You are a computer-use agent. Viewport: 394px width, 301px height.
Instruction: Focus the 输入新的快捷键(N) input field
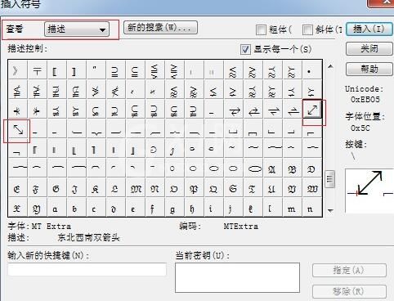tap(87, 269)
